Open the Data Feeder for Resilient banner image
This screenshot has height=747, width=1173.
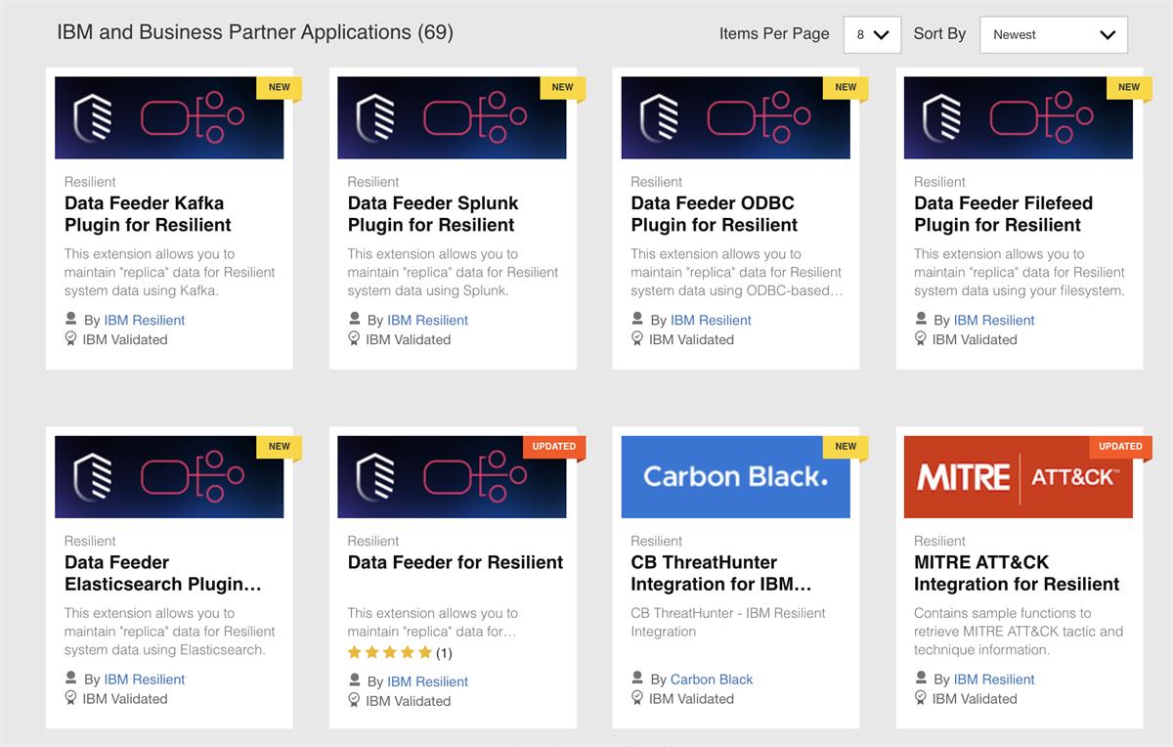point(452,476)
